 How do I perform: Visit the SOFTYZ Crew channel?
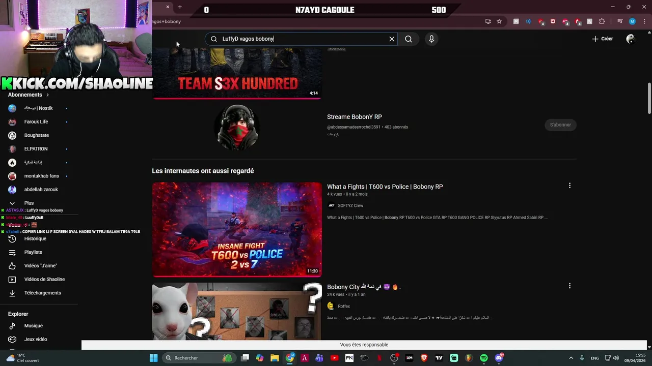coord(350,205)
